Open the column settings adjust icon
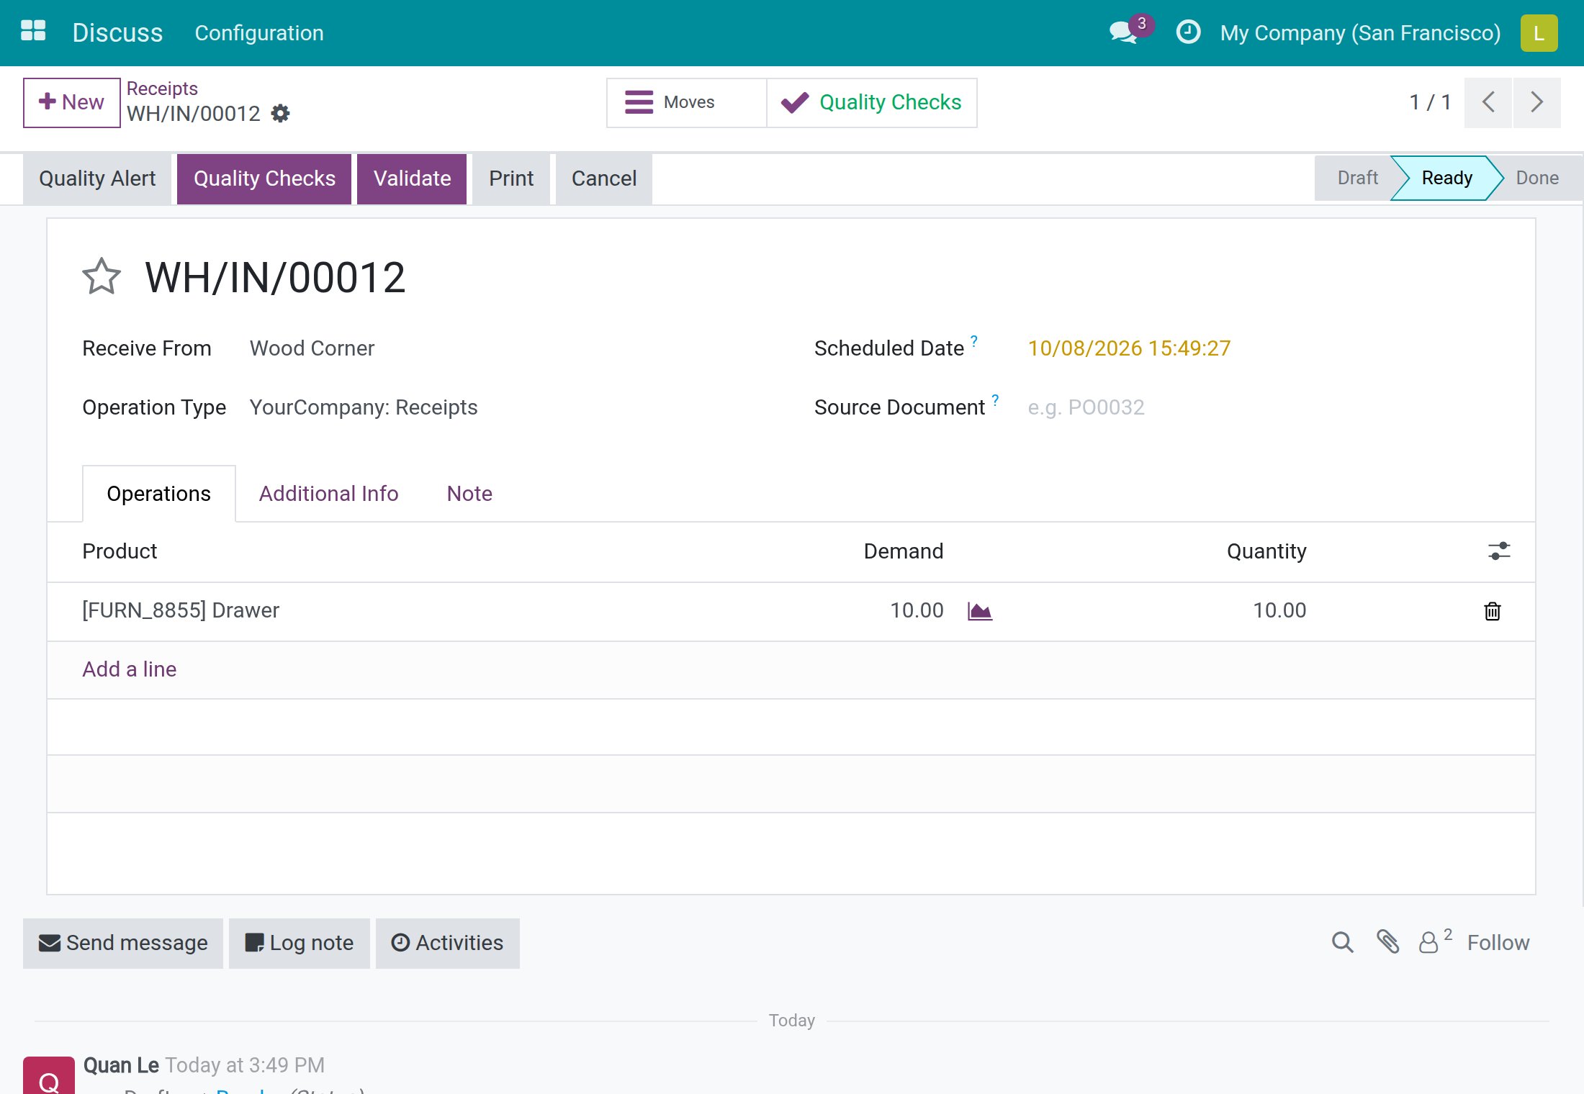Viewport: 1584px width, 1094px height. tap(1500, 551)
